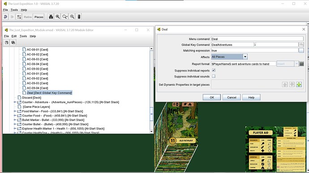Image resolution: width=309 pixels, height=173 pixels.
Task: Open Help menu in main VASSAL window
Action: (24, 10)
